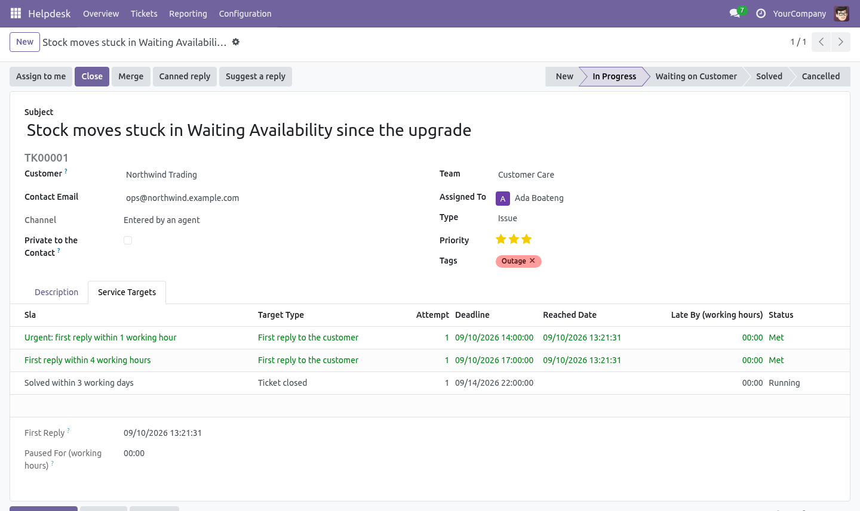Open the activities clock icon
860x511 pixels.
point(761,13)
